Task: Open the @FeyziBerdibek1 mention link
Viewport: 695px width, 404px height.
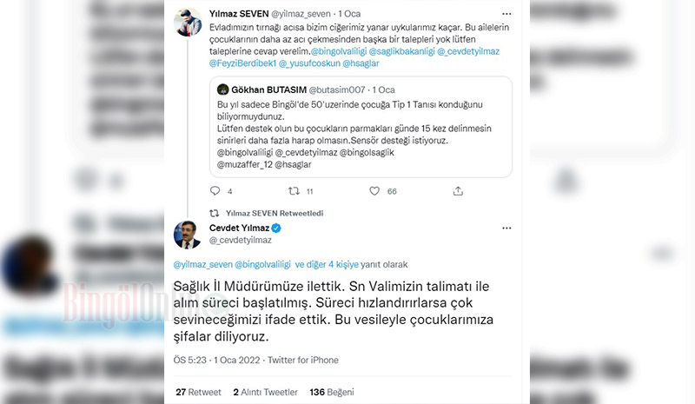Action: pyautogui.click(x=242, y=63)
